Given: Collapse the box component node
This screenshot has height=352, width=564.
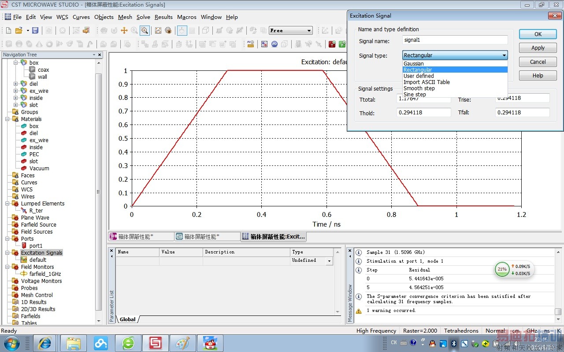Looking at the screenshot, I should pyautogui.click(x=15, y=63).
